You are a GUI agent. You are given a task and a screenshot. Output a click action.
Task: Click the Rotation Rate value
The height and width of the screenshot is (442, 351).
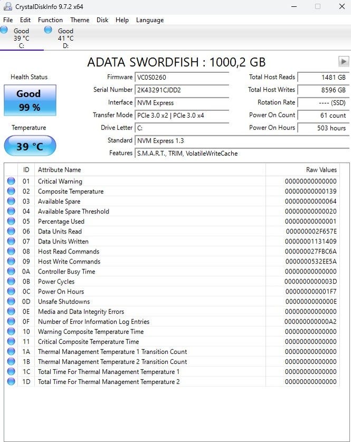(x=324, y=102)
